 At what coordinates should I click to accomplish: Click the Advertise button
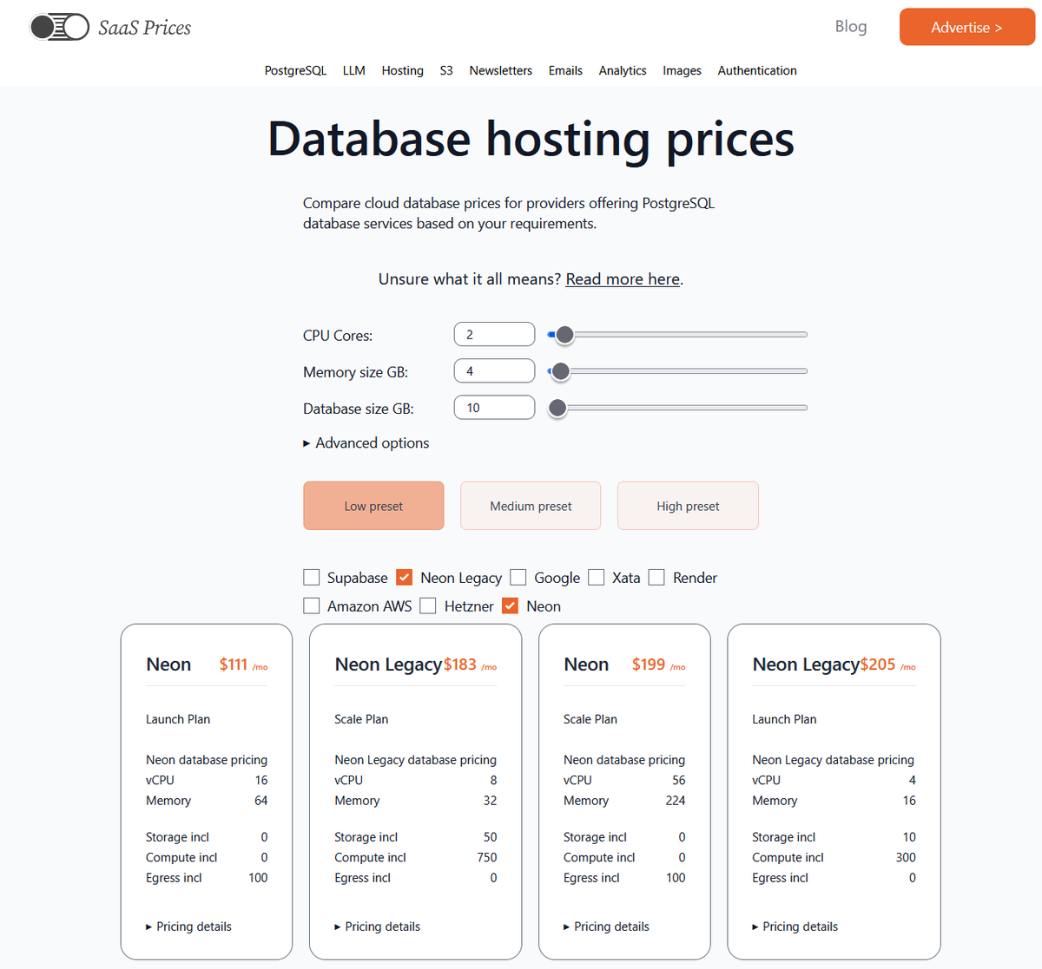tap(966, 27)
